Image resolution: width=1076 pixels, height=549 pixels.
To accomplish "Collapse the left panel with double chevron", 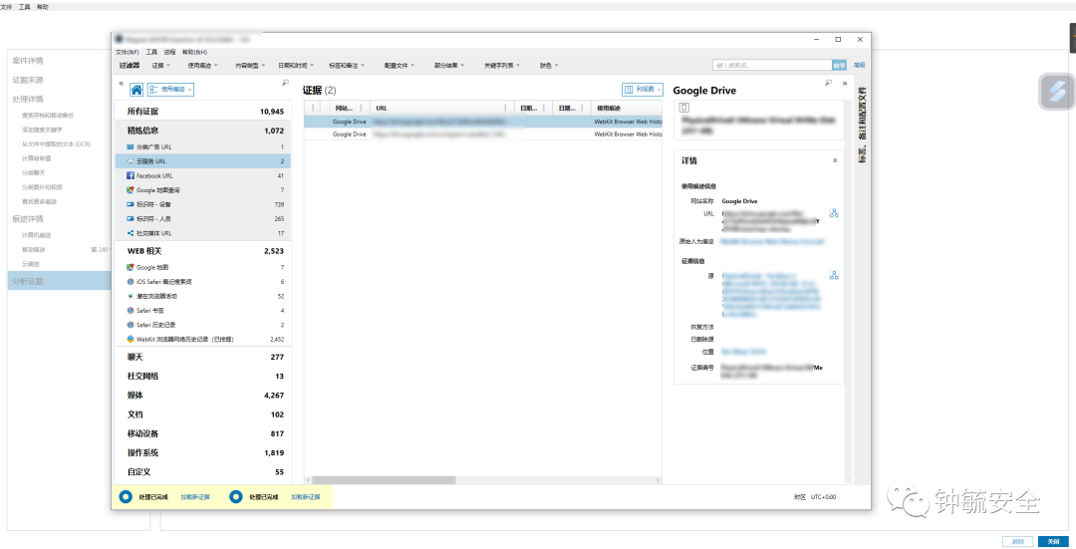I will tap(121, 83).
